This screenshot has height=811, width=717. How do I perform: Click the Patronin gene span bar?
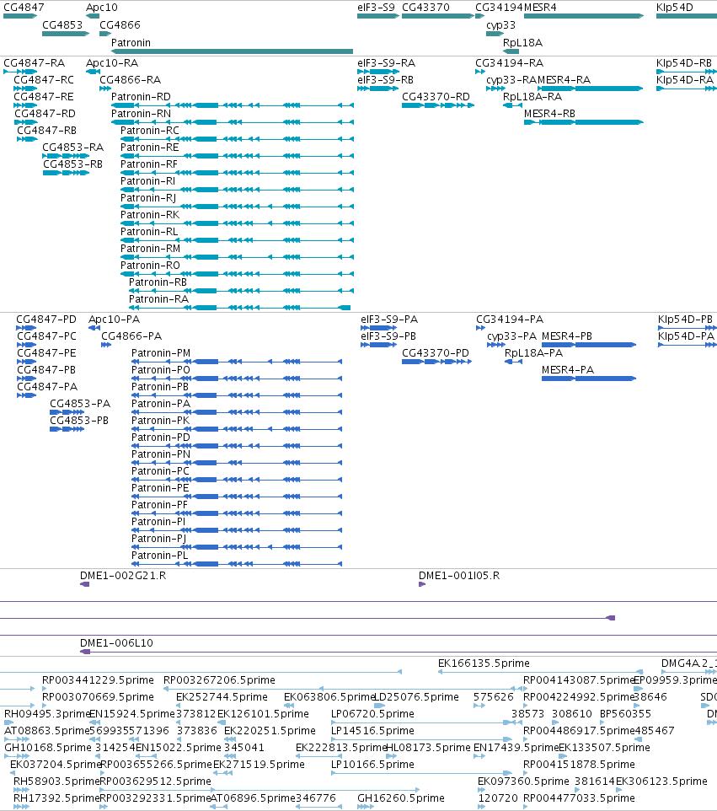(x=232, y=51)
